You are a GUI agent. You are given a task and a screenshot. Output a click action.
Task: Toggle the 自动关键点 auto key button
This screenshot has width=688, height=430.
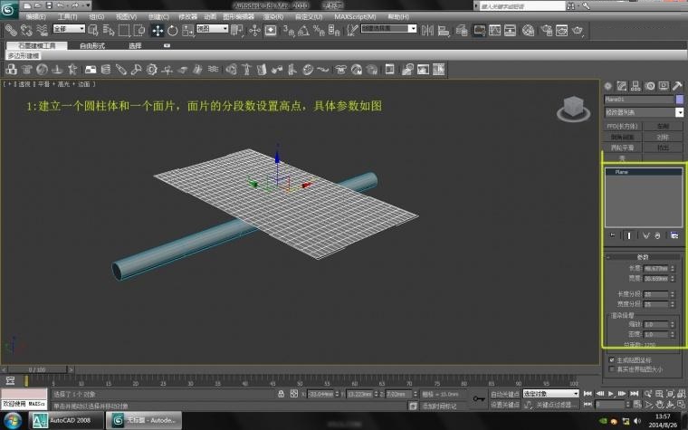click(504, 394)
